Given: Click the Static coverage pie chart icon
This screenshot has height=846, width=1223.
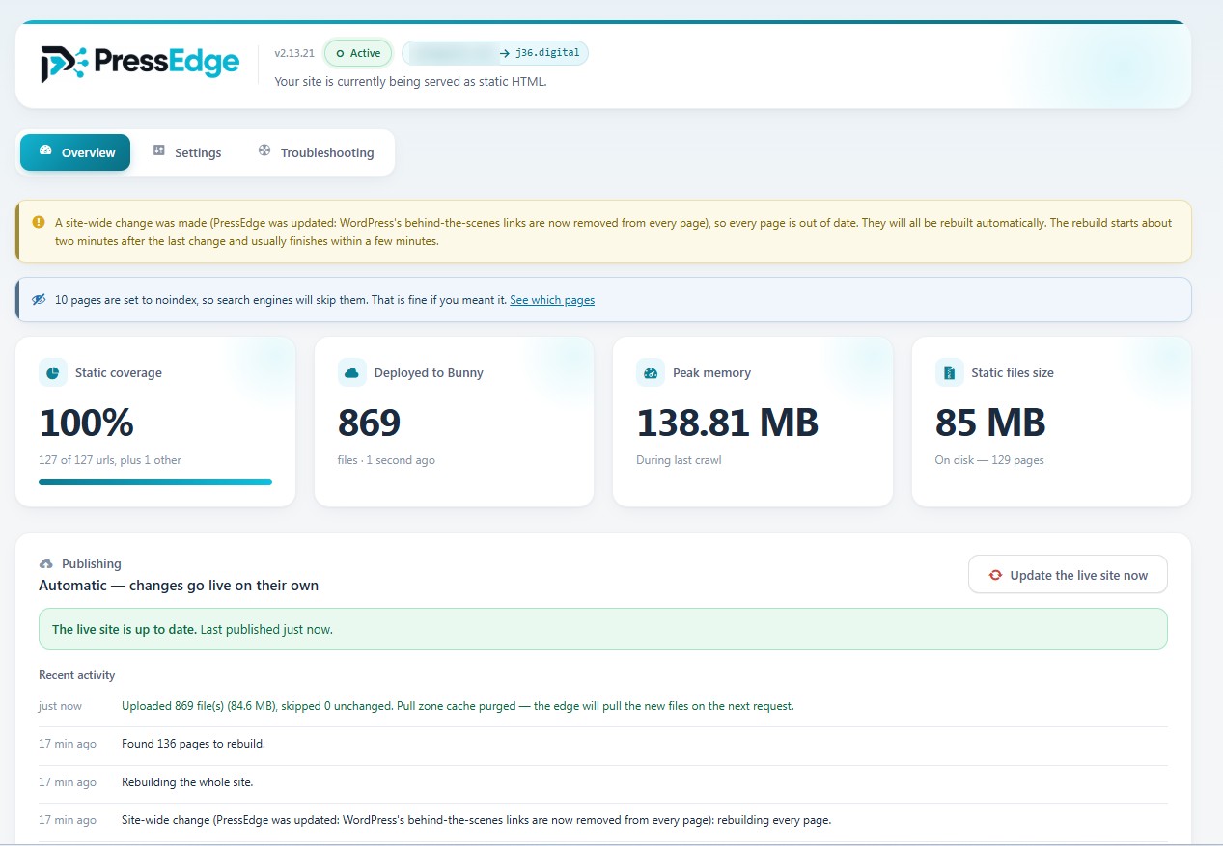Looking at the screenshot, I should pyautogui.click(x=53, y=372).
